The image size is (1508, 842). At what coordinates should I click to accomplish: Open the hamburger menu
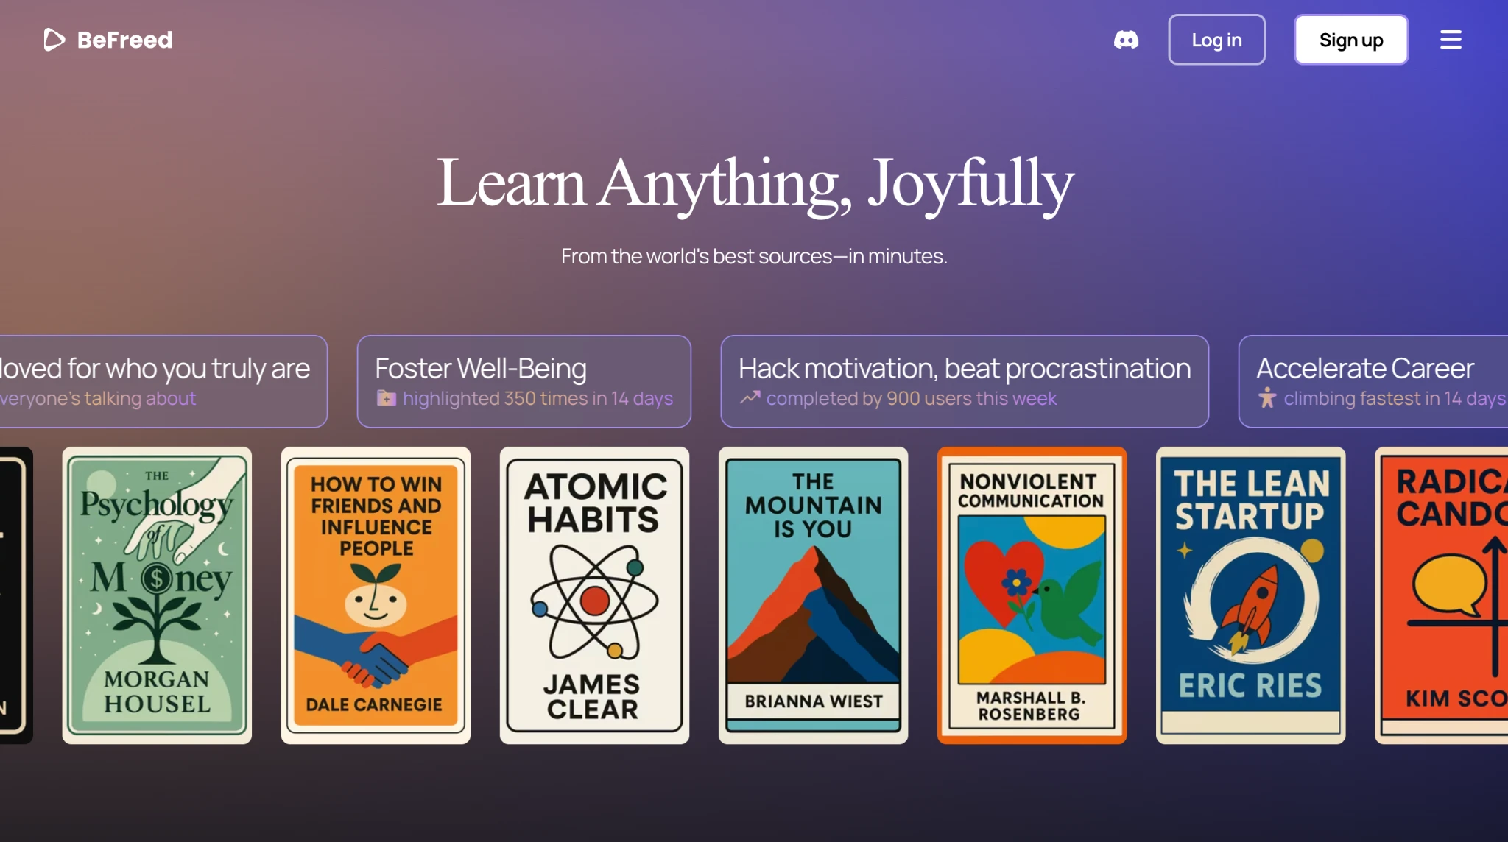tap(1451, 40)
